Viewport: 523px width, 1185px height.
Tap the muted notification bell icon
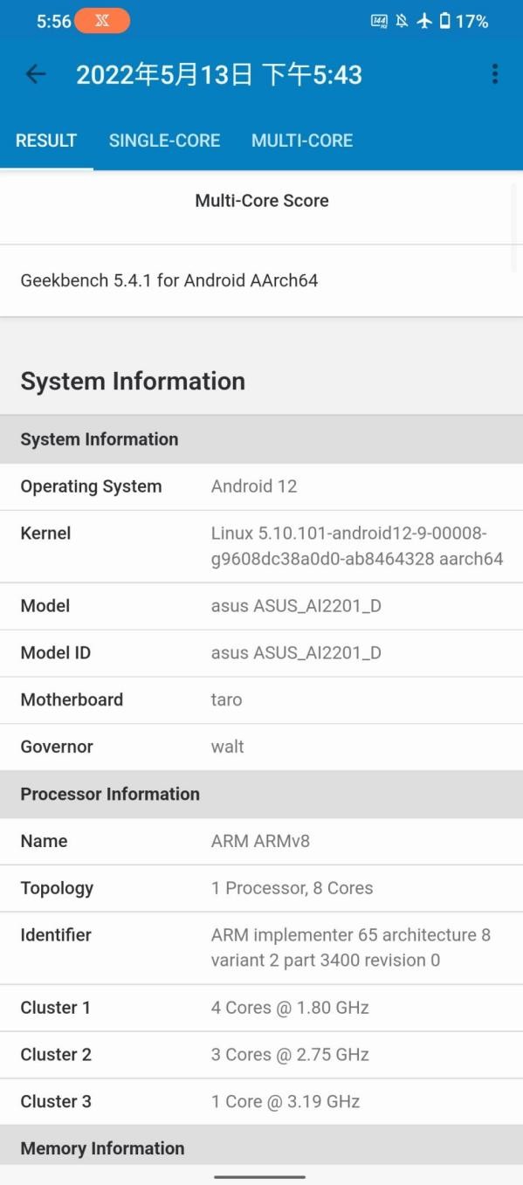tap(402, 21)
